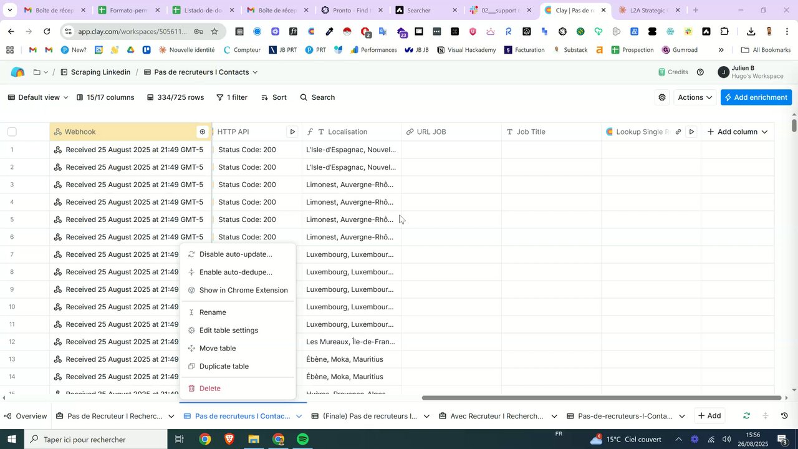Select the Localisation column header
798x449 pixels.
[352, 132]
